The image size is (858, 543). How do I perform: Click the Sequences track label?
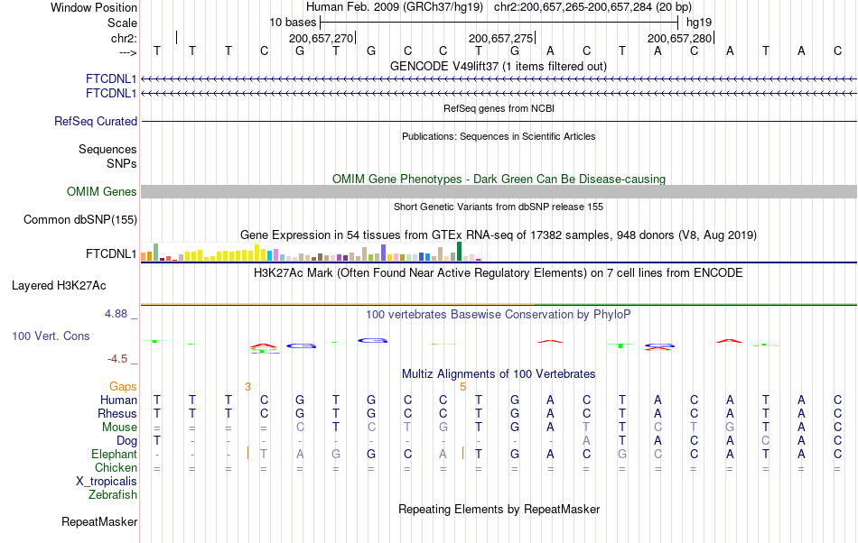tap(107, 149)
